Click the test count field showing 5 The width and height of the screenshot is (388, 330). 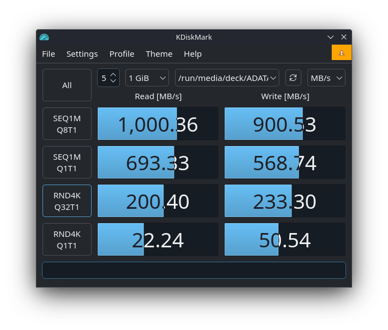108,78
